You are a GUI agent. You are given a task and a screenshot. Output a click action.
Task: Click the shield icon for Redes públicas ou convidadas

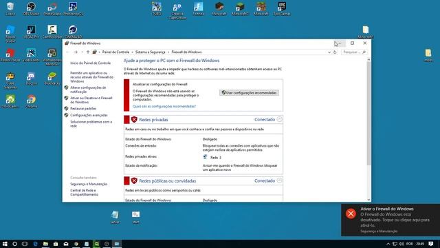tap(134, 180)
